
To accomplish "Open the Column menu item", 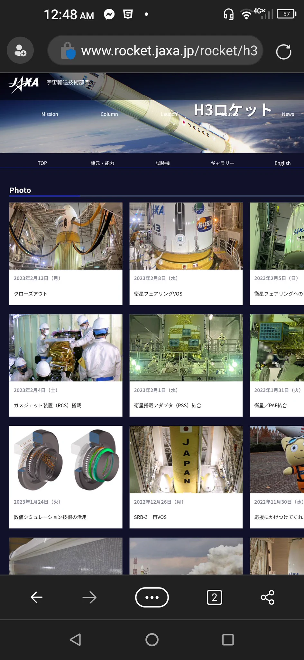I will 109,114.
